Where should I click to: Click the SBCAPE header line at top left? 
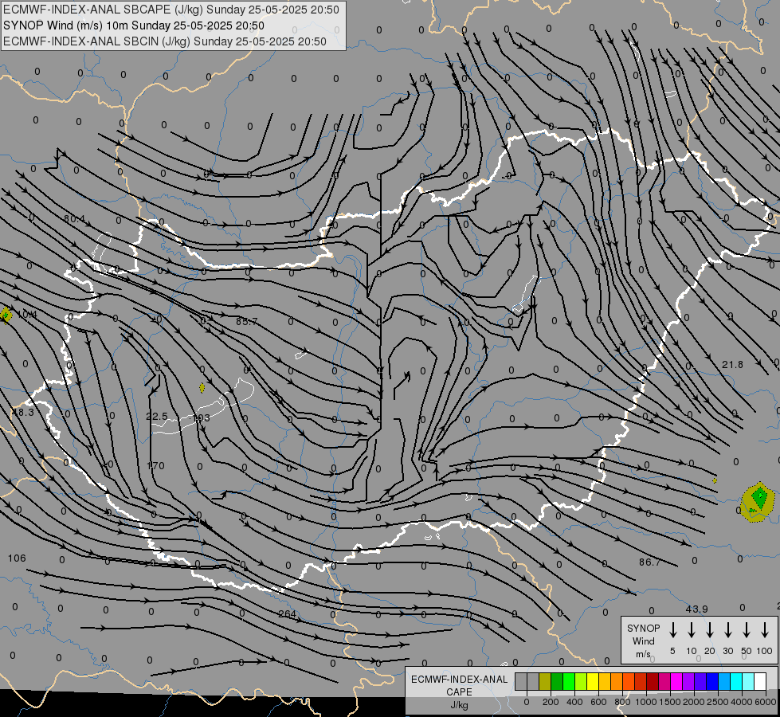point(171,10)
